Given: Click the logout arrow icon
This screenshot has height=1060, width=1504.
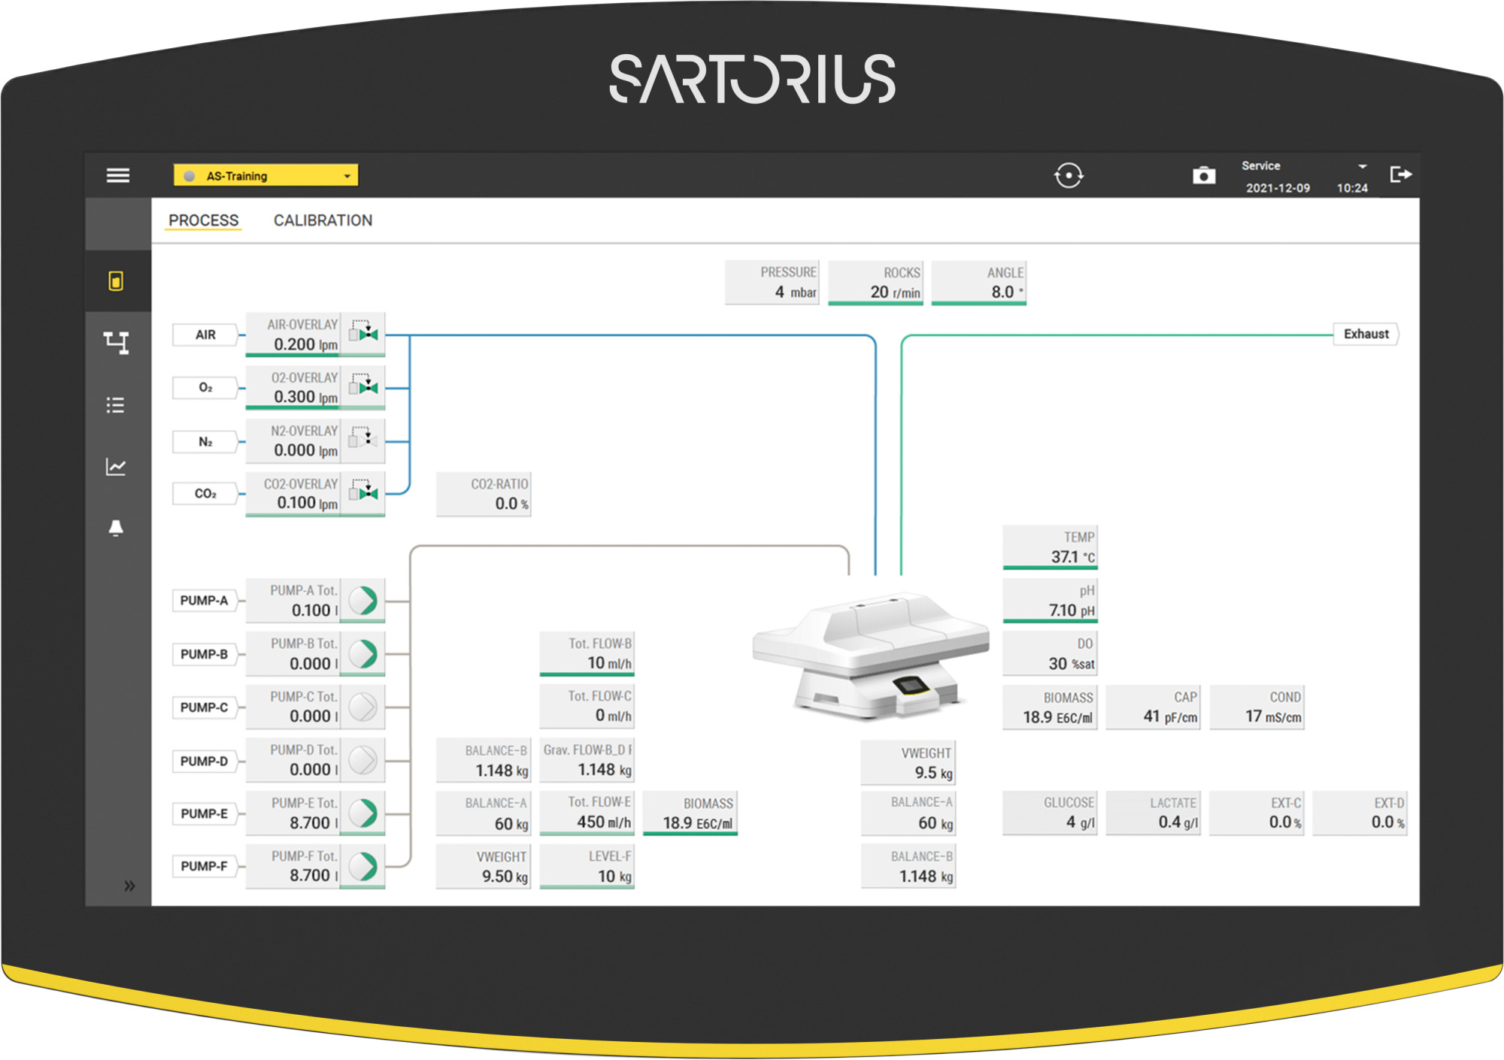Looking at the screenshot, I should 1400,174.
